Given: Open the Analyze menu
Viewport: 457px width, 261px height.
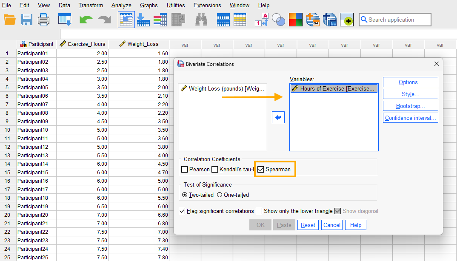Looking at the screenshot, I should (121, 6).
